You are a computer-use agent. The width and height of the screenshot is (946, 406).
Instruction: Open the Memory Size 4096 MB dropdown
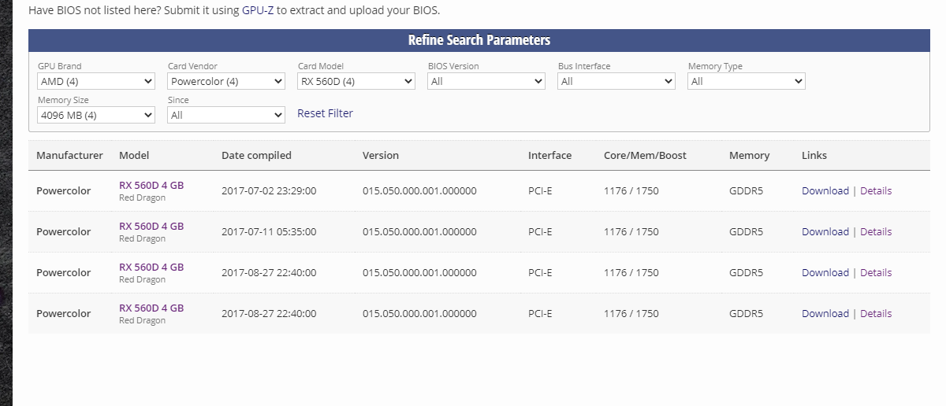point(96,115)
